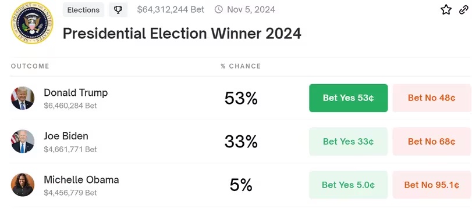Bet Yes 5.0¢ on Michelle Obama
Viewport: 472px width, 209px height.
[348, 185]
